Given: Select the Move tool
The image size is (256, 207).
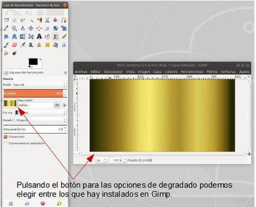Looking at the screenshot, I should (x=31, y=28).
